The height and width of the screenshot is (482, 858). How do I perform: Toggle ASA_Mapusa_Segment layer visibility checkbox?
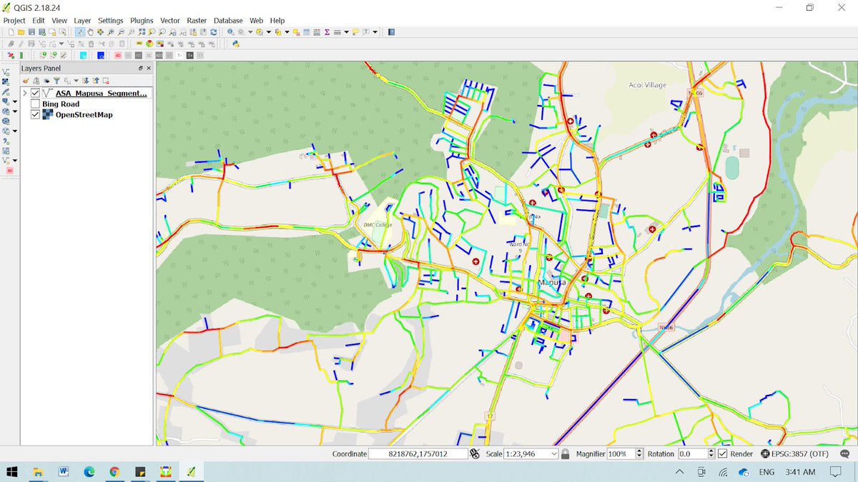point(35,93)
